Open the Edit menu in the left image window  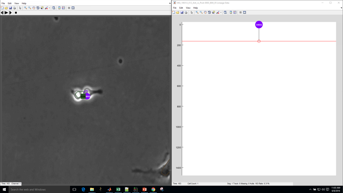(x=9, y=3)
